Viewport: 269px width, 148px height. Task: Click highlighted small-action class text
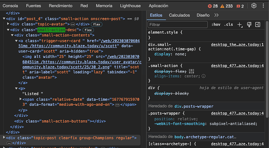click(x=51, y=30)
